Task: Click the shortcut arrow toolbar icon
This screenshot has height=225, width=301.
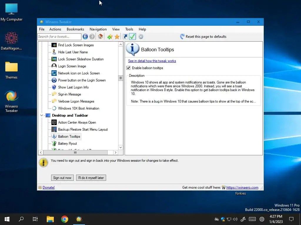Action: [125, 37]
